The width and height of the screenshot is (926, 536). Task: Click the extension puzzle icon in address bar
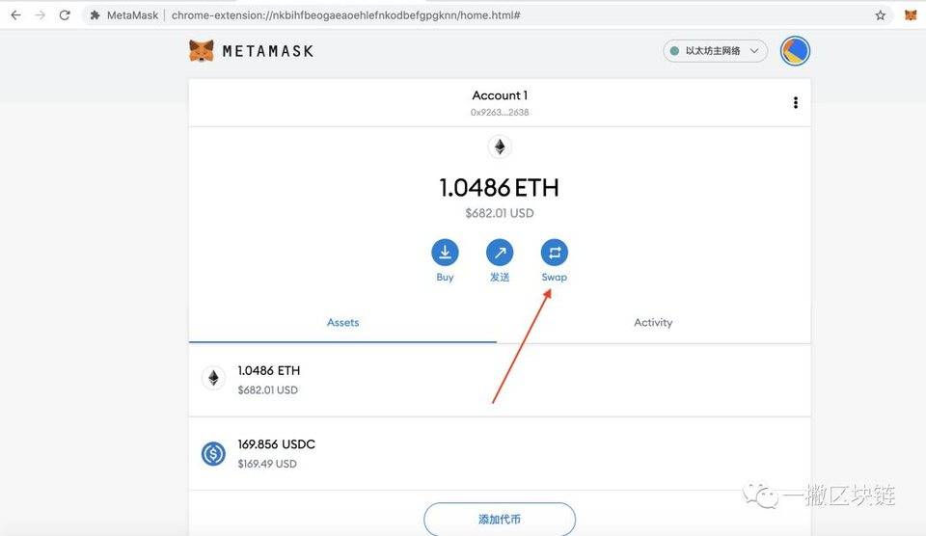pyautogui.click(x=95, y=15)
